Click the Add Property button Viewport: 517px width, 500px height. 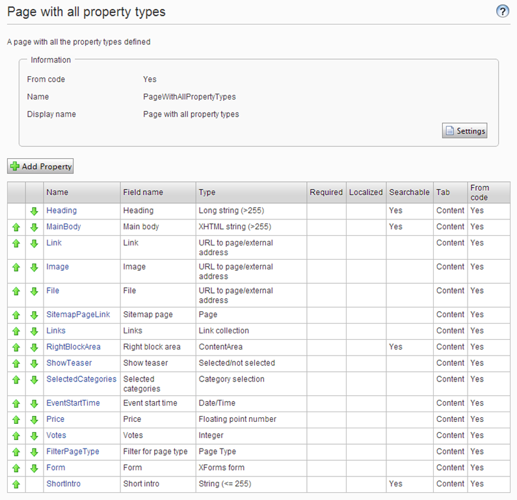(40, 167)
